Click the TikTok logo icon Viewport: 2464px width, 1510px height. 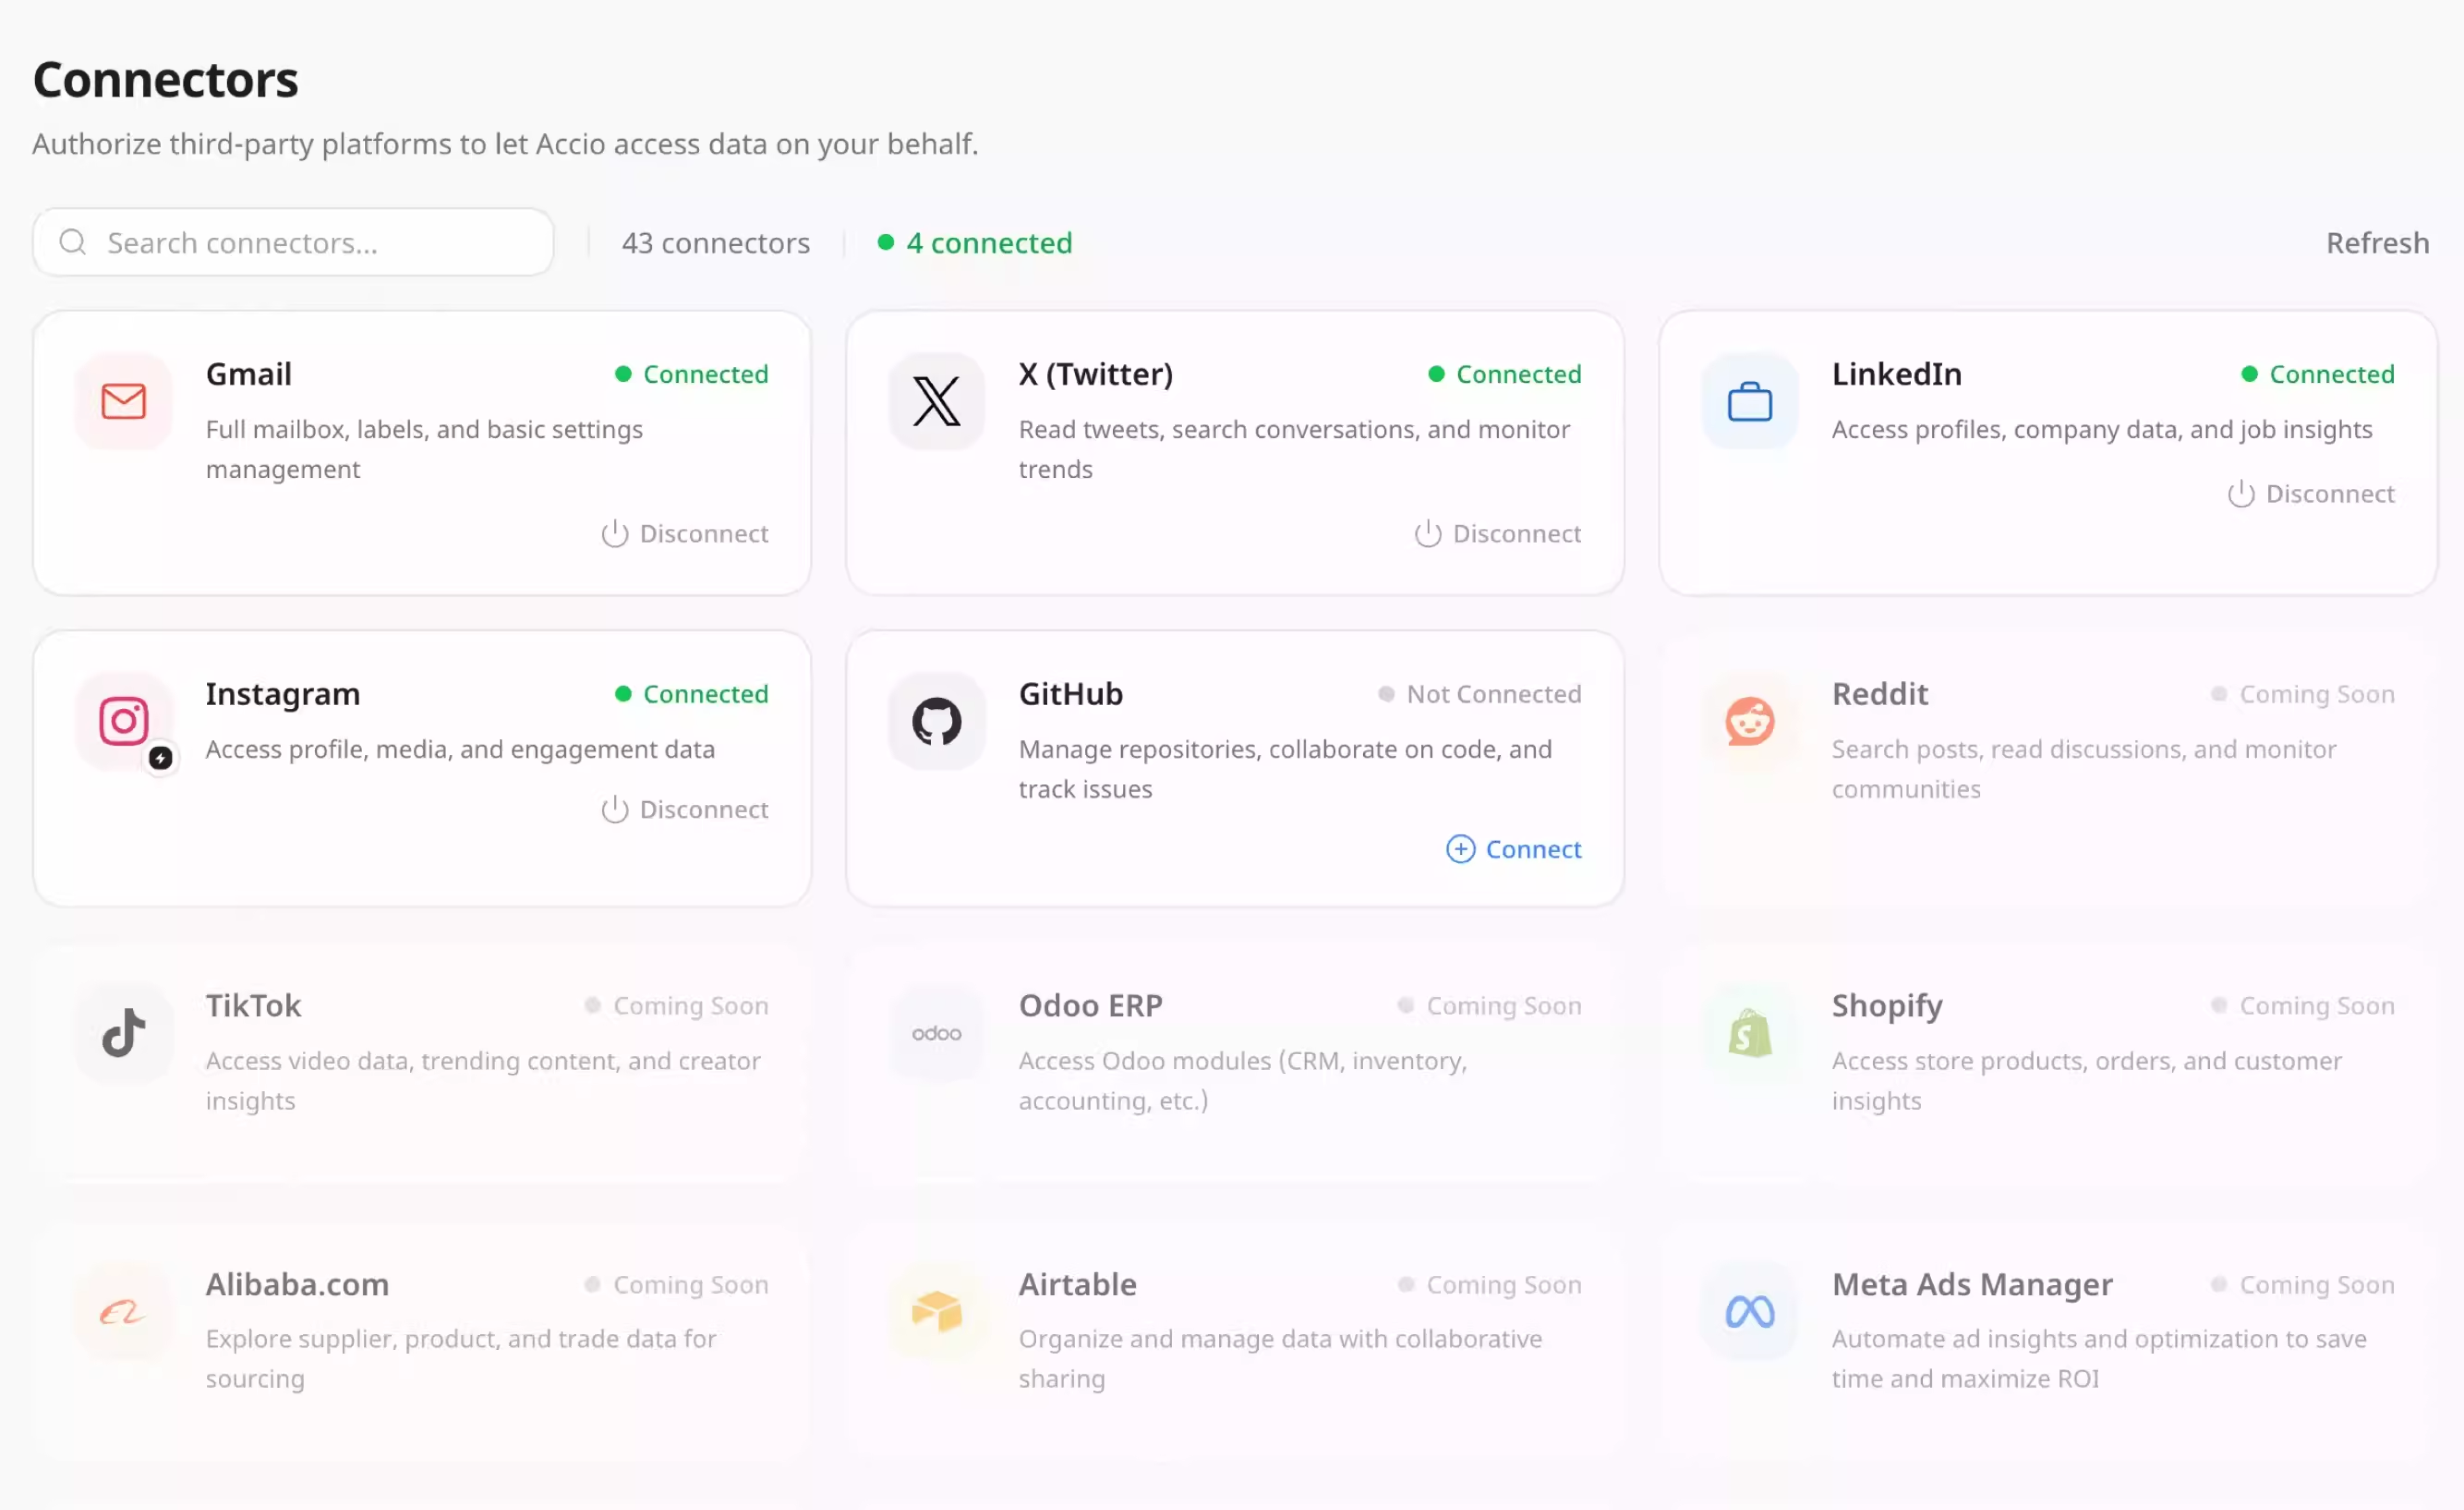click(123, 1033)
